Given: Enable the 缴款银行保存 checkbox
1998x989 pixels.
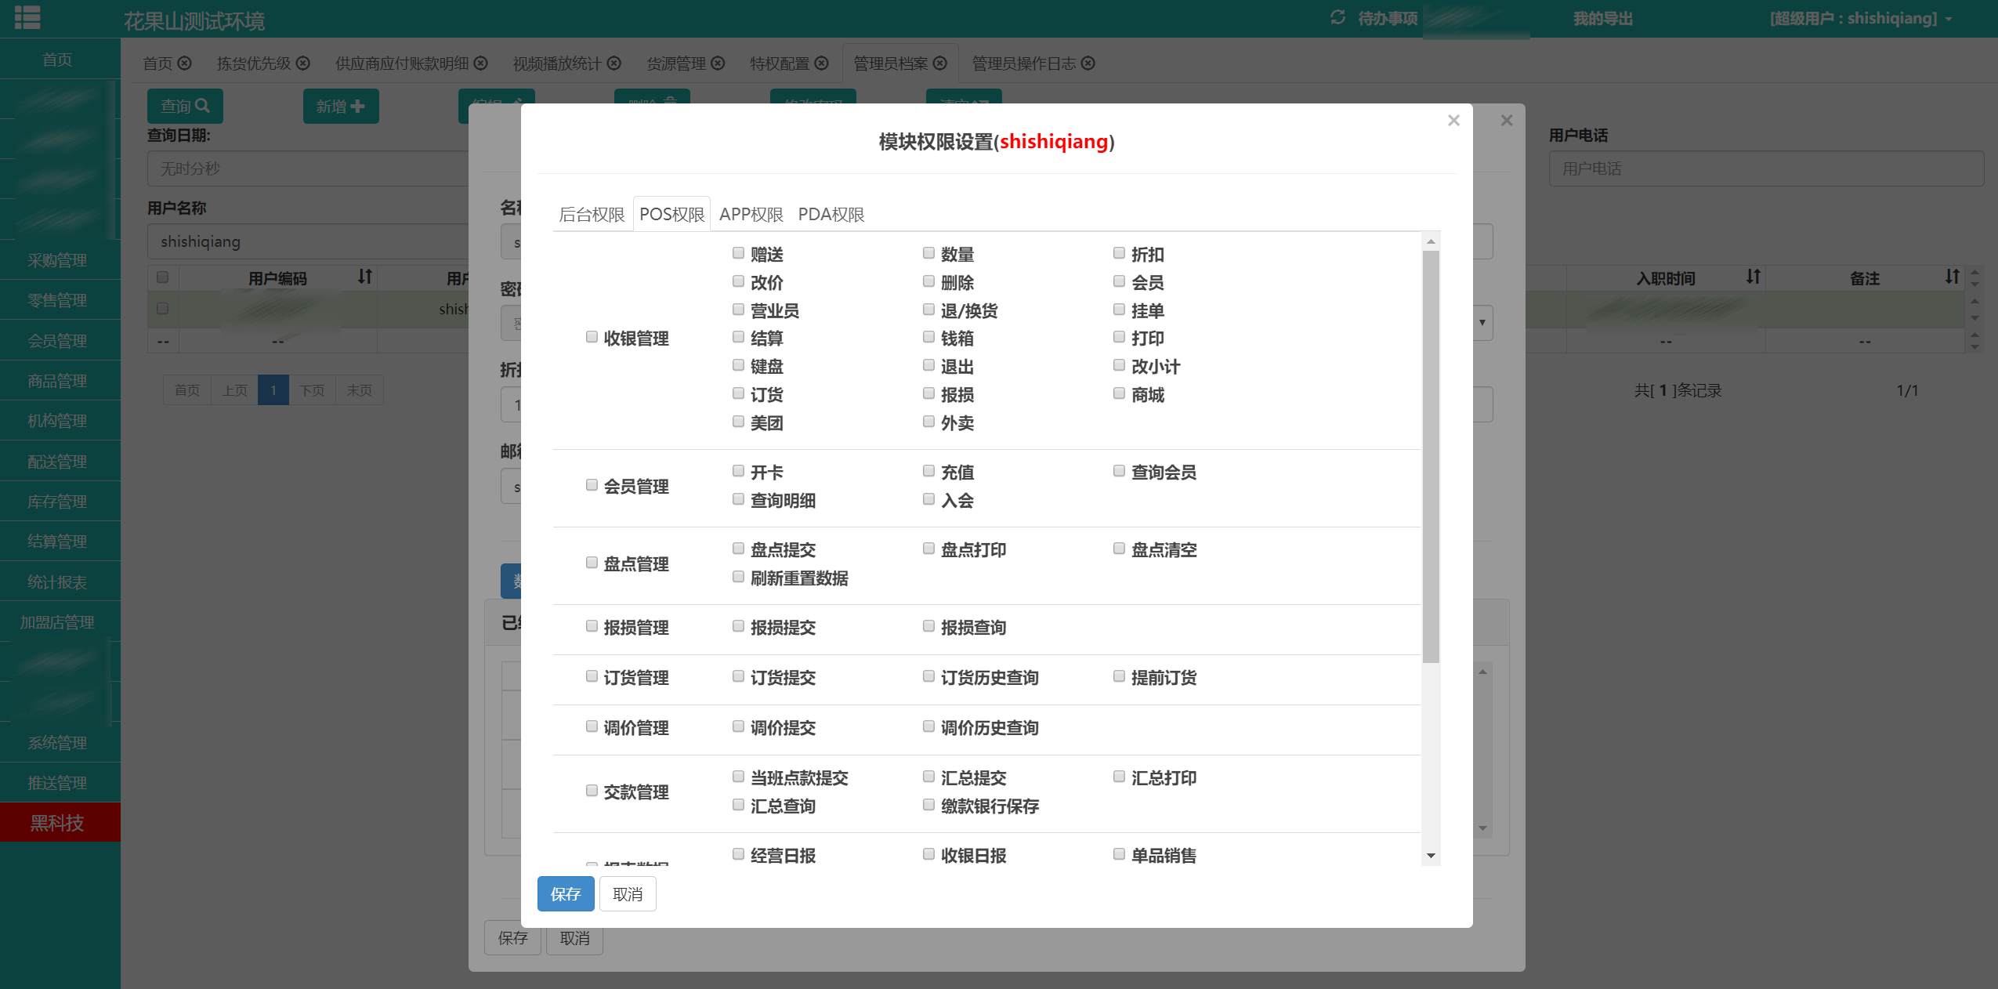Looking at the screenshot, I should point(928,805).
